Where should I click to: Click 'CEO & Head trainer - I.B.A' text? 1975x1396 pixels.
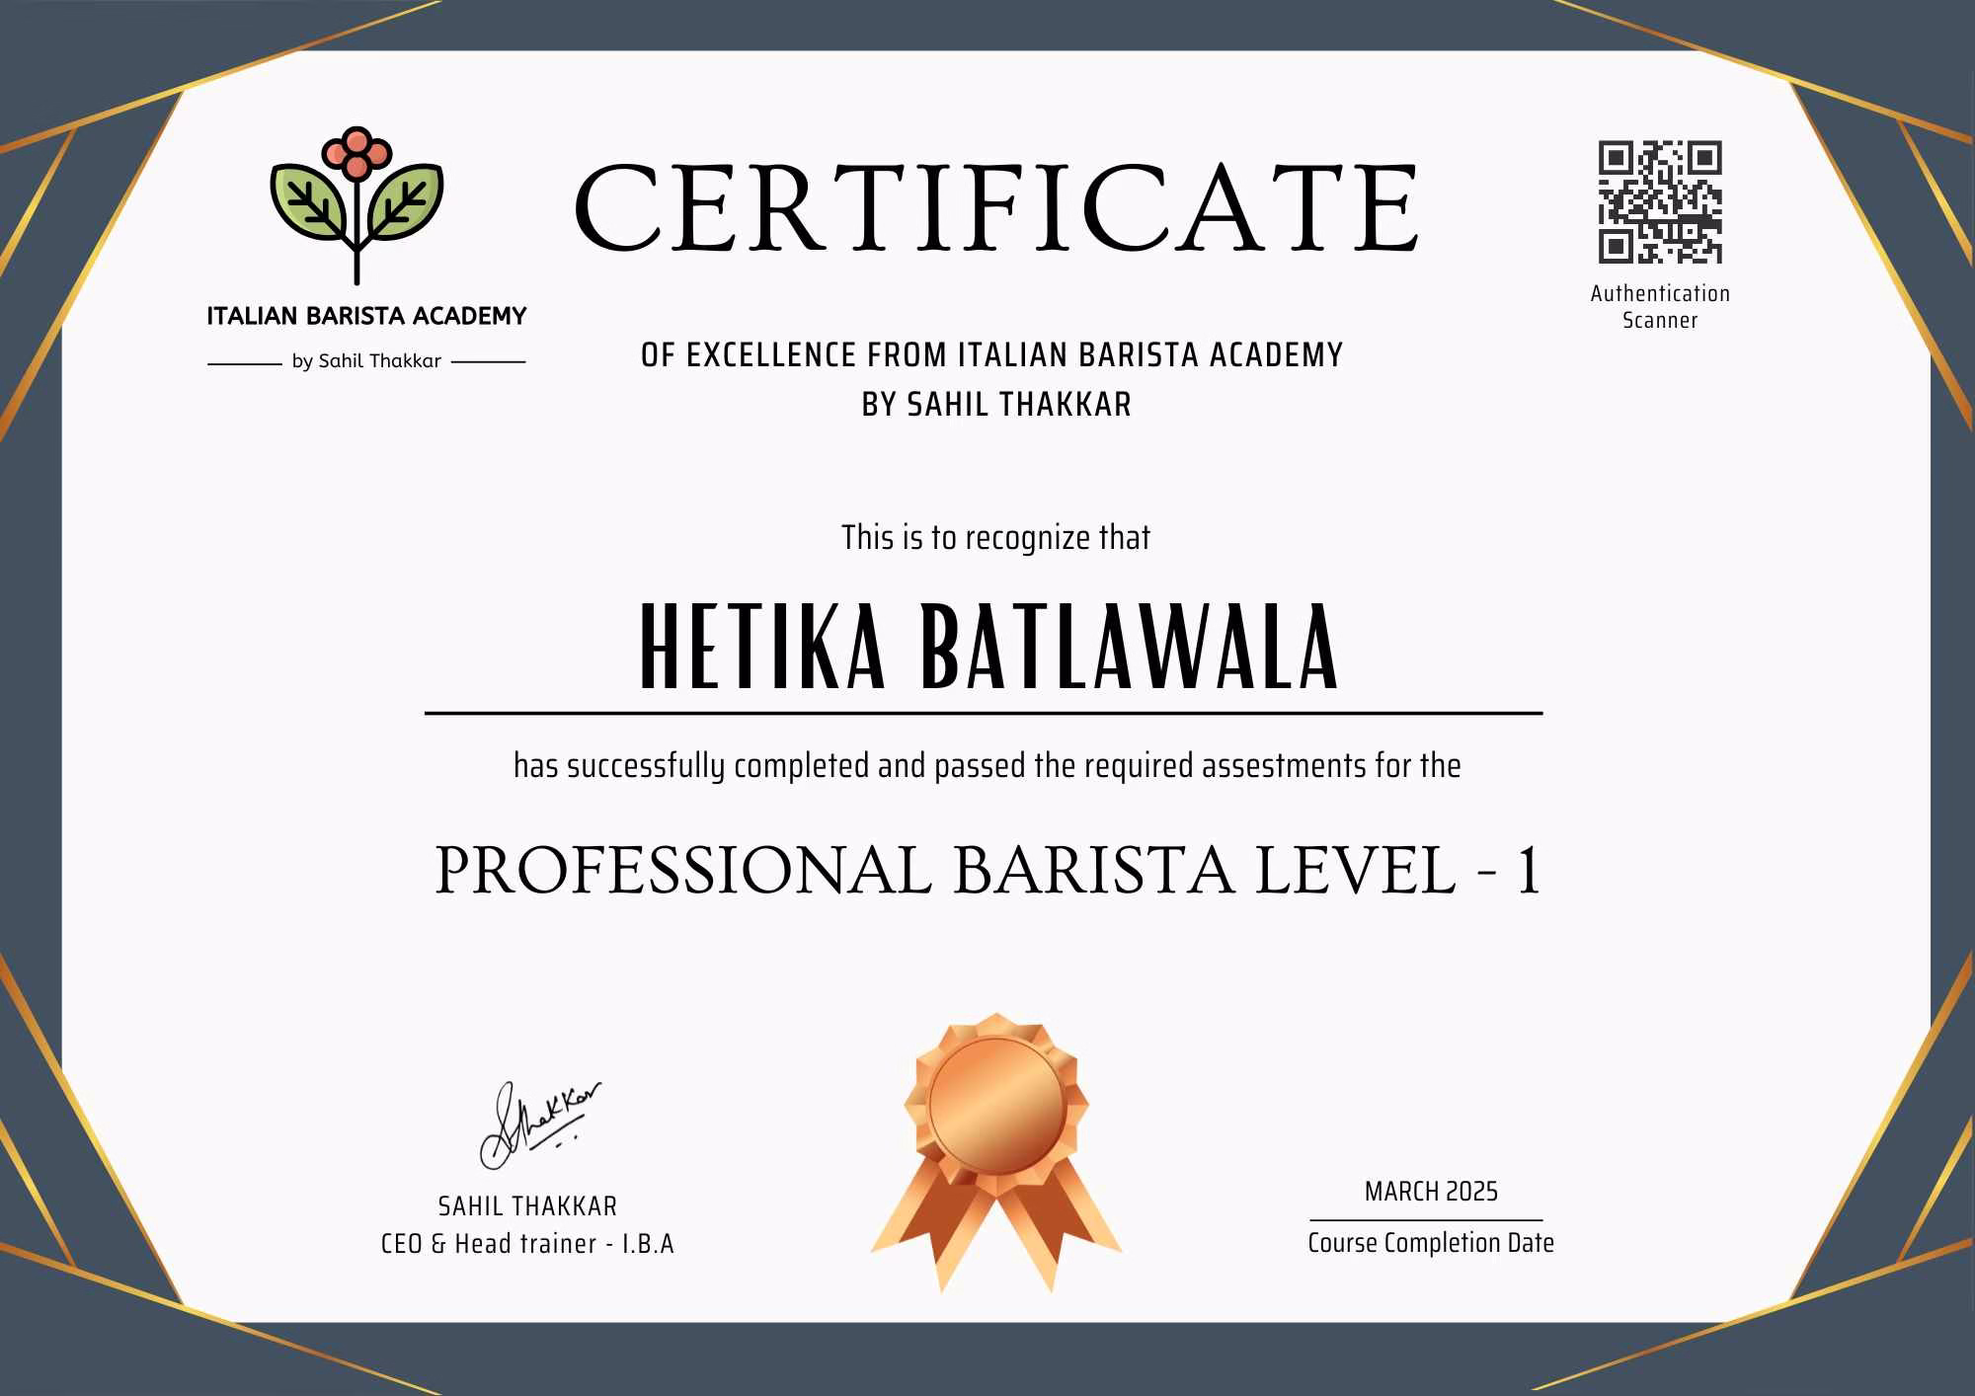click(527, 1244)
